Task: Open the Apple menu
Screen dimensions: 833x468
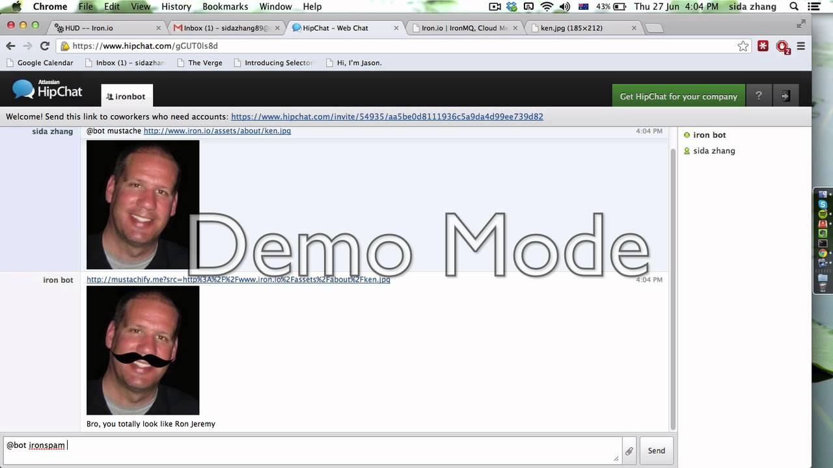Action: coord(17,6)
